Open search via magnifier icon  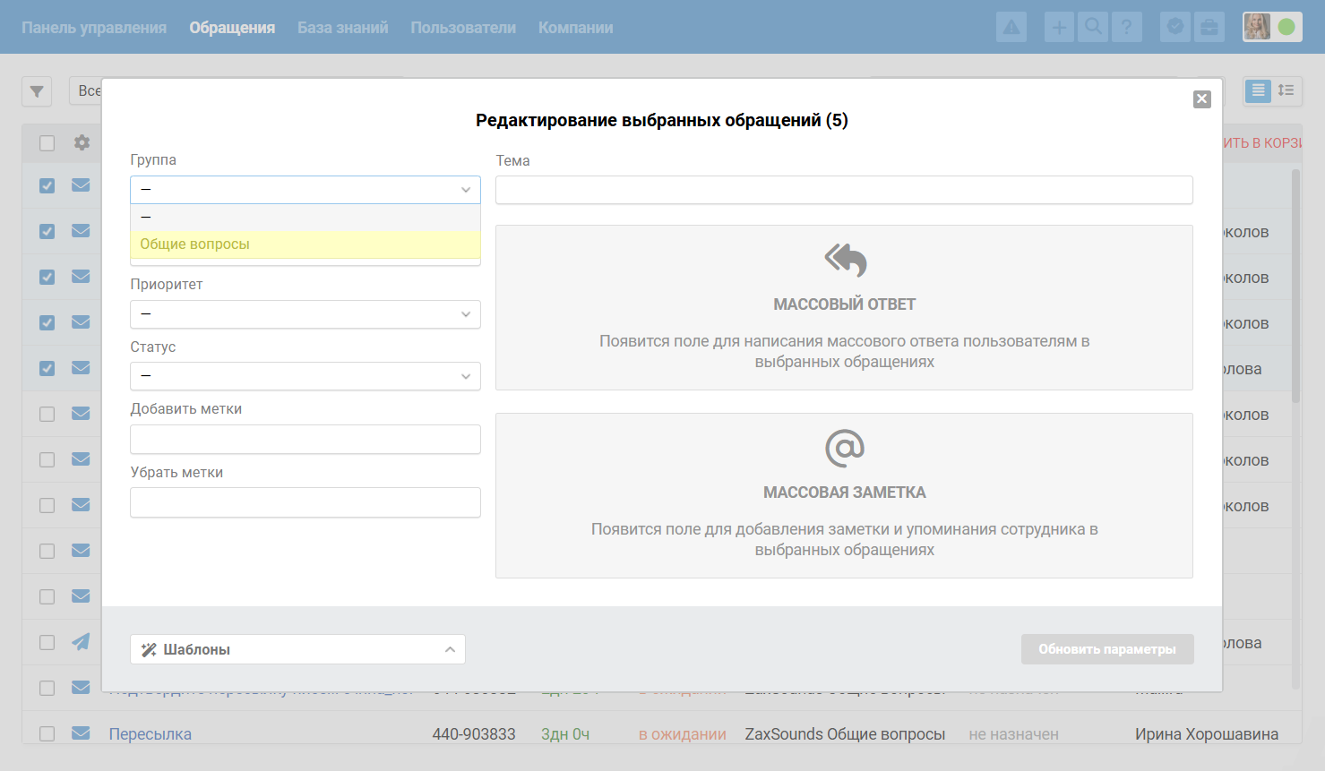[x=1093, y=27]
